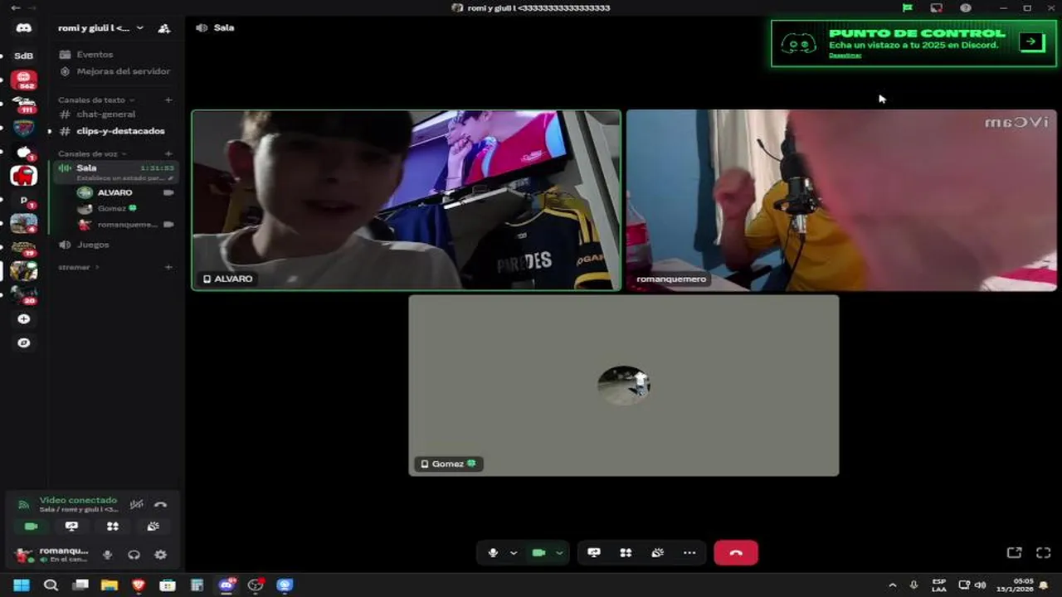Hang up with red disconnect button
This screenshot has height=597, width=1062.
(736, 553)
